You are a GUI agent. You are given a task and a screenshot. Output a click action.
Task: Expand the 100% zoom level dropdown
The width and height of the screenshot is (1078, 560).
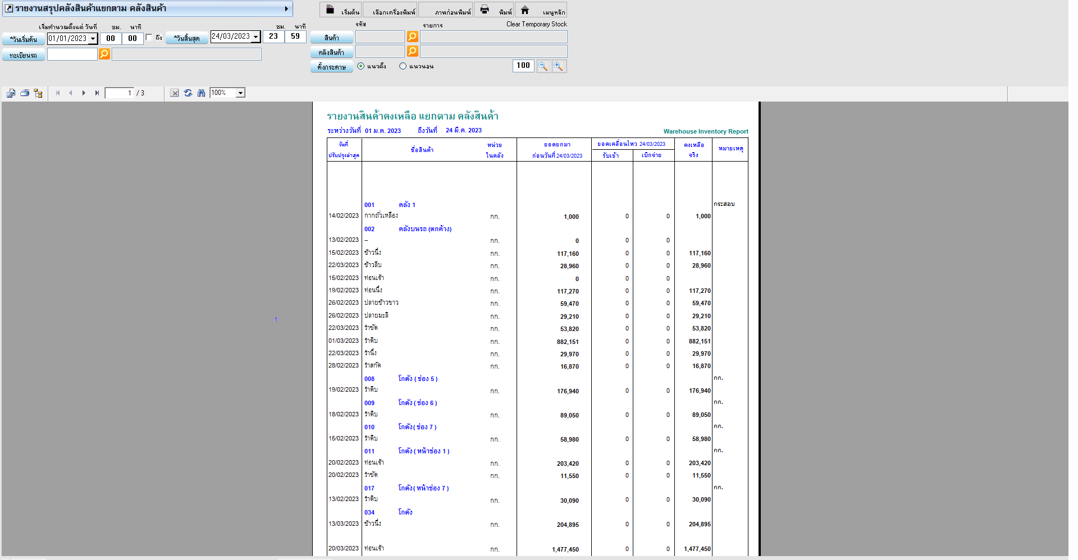[240, 93]
